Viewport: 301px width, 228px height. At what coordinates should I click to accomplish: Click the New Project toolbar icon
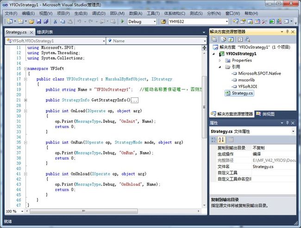pyautogui.click(x=10, y=21)
